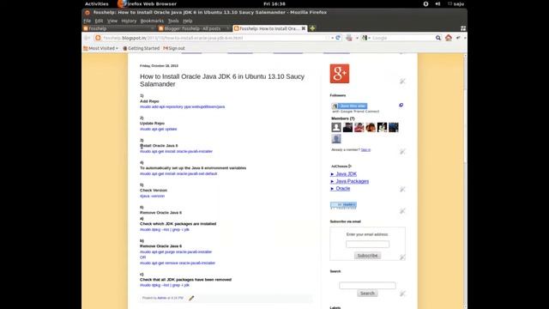549x309 pixels.
Task: Open the File menu
Action: click(x=87, y=21)
